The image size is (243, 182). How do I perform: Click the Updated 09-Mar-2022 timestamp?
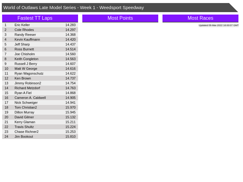click(218, 25)
